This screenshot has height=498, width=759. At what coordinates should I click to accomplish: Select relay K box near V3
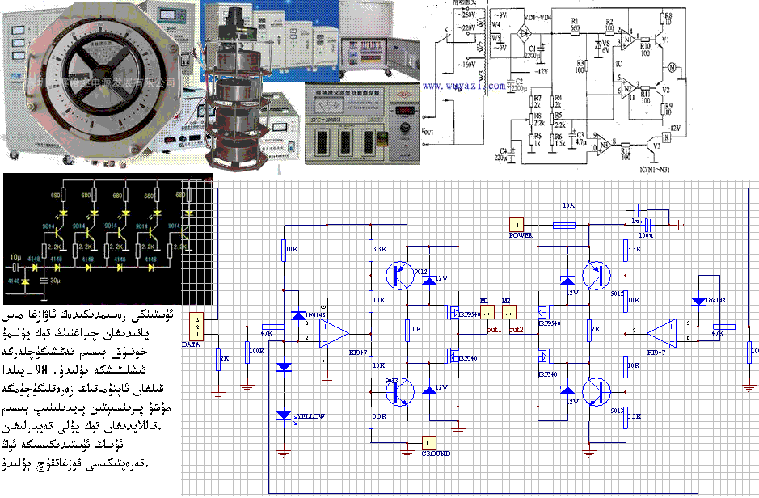667,137
